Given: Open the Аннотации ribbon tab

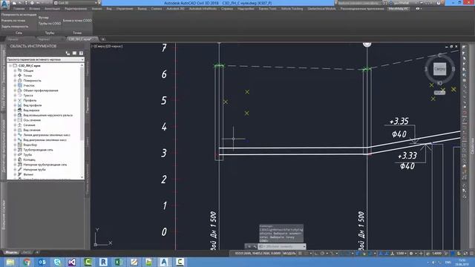Looking at the screenshot, I should coord(52,9).
